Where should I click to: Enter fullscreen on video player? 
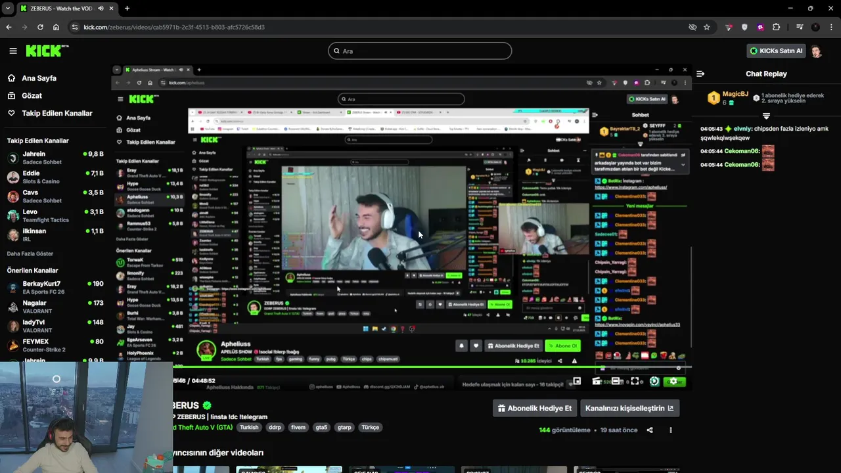[x=635, y=381]
